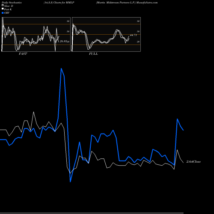Image resolution: width=214 pixels, height=214 pixels.
Task: Click the FULL stochastic chart panel
Action: [x=106, y=34]
